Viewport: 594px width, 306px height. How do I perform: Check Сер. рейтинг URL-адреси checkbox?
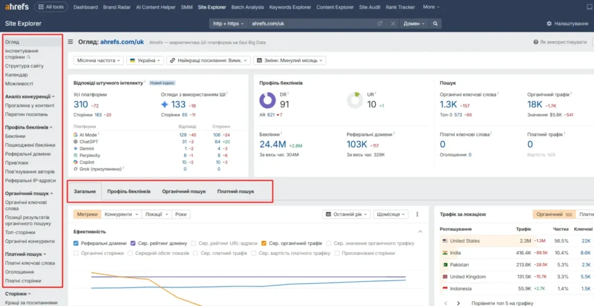194,243
